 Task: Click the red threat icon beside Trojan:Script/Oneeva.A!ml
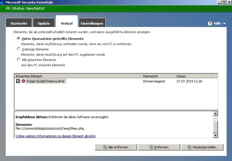23,81
